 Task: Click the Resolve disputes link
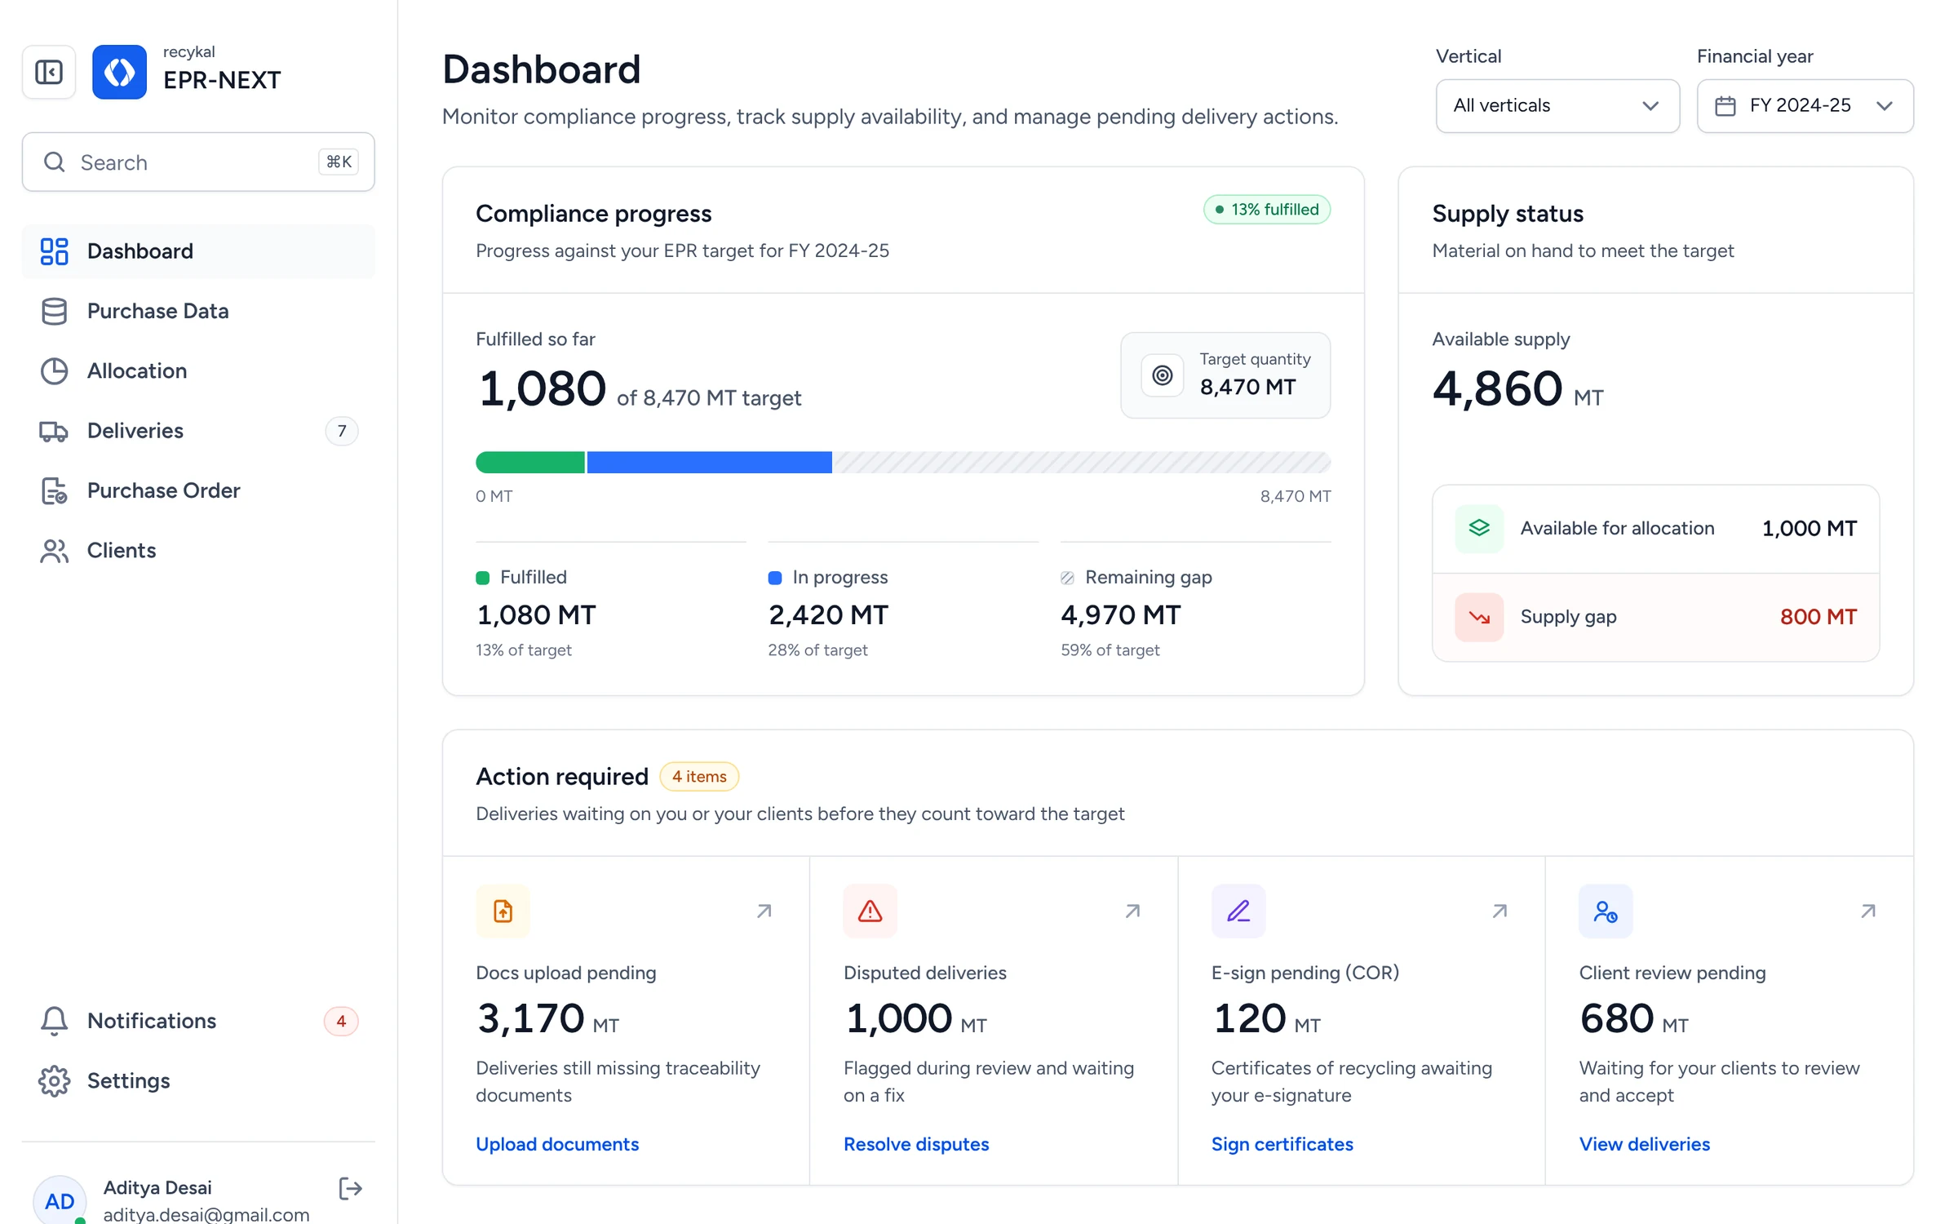click(916, 1144)
